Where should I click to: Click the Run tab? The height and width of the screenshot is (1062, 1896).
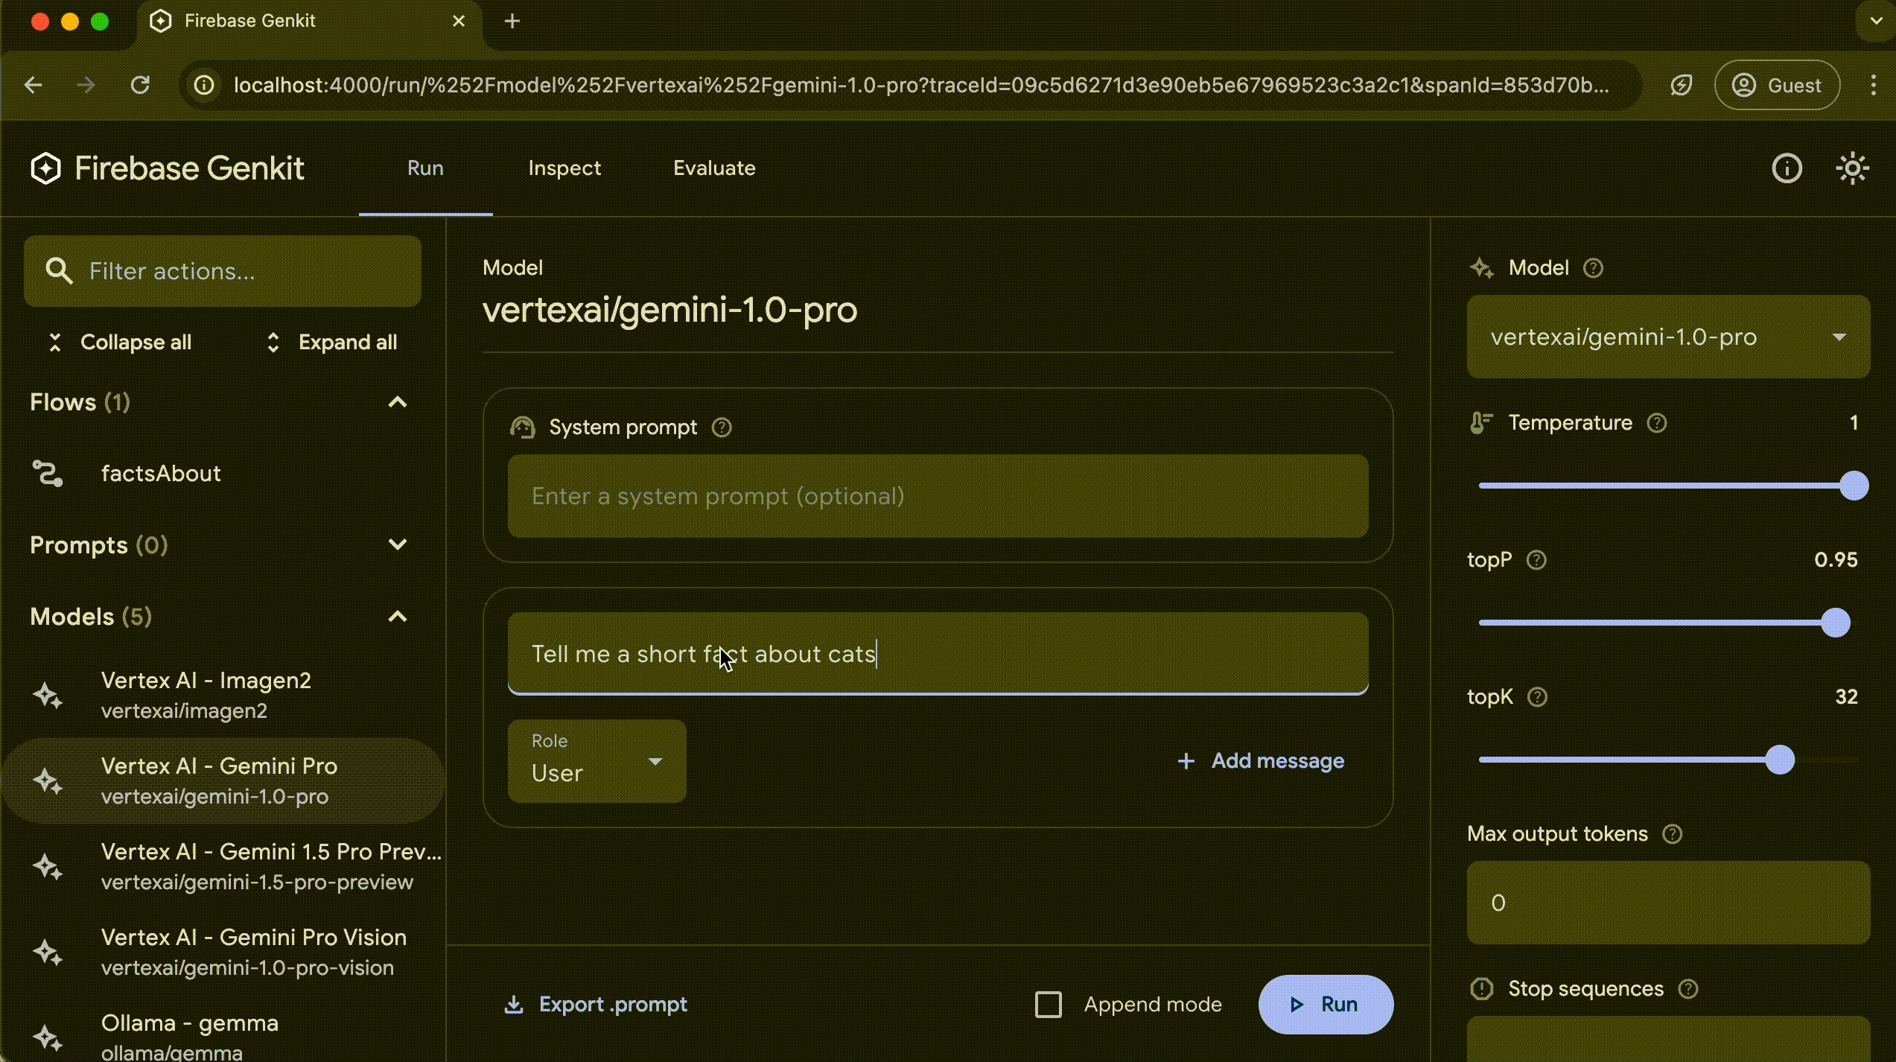coord(426,168)
